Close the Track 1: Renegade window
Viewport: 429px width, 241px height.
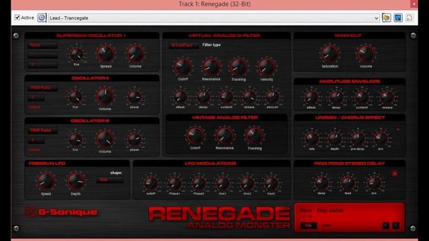click(x=414, y=4)
